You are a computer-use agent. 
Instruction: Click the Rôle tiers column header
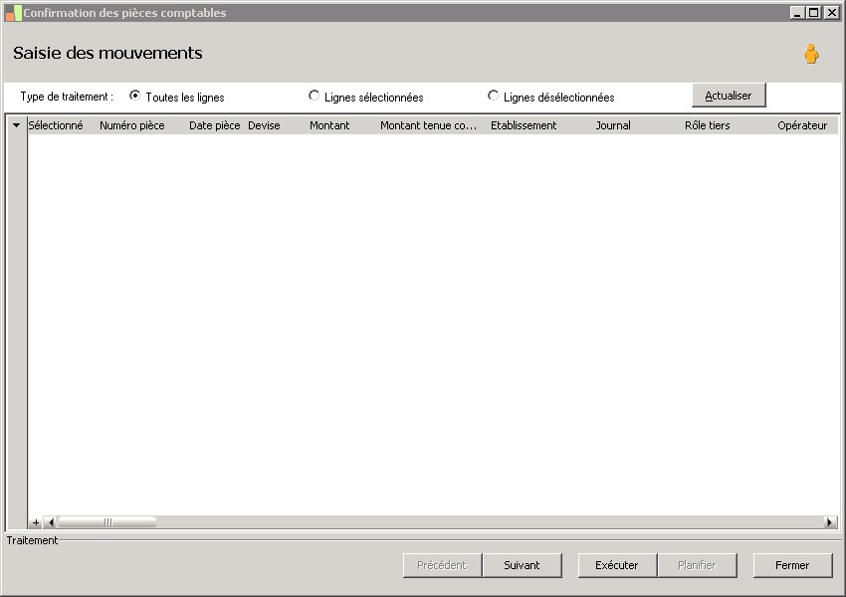pyautogui.click(x=708, y=125)
